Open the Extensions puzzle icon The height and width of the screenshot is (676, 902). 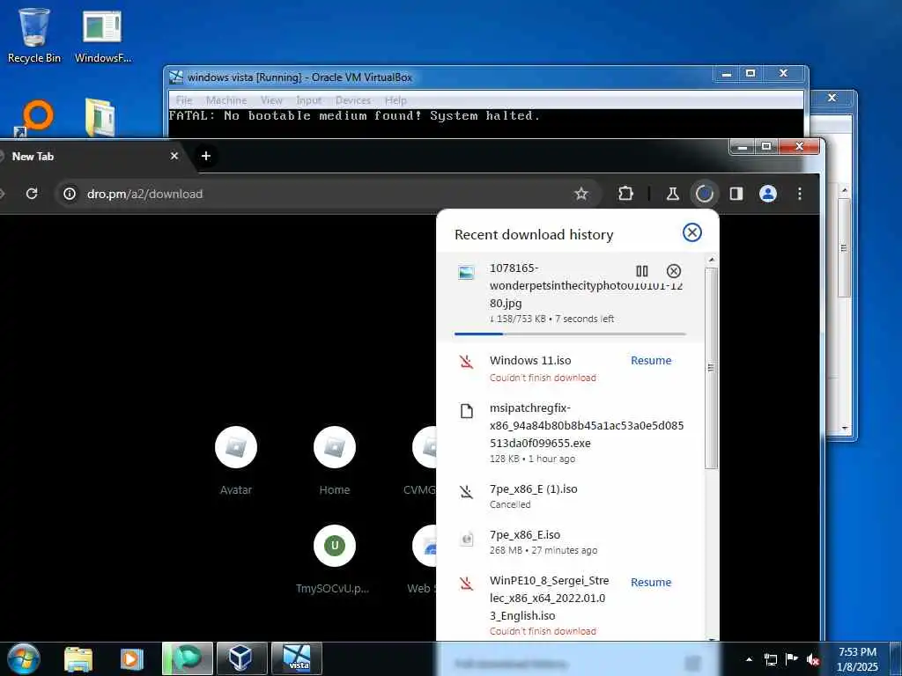pyautogui.click(x=625, y=194)
